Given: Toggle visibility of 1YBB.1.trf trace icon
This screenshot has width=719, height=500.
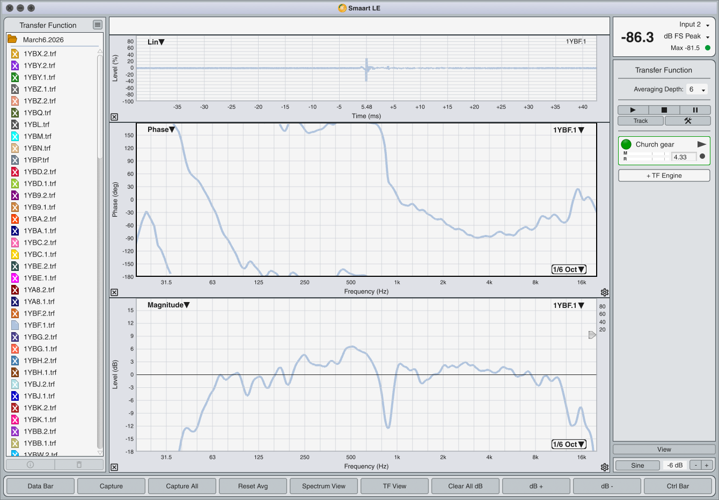Looking at the screenshot, I should pyautogui.click(x=15, y=443).
